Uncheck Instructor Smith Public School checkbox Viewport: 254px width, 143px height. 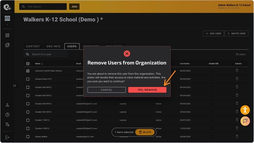[28, 71]
